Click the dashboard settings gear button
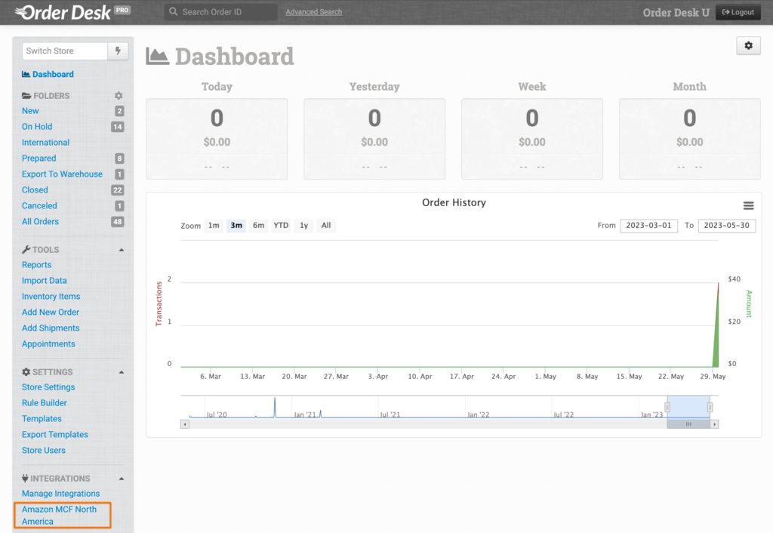This screenshot has width=773, height=533. pyautogui.click(x=748, y=46)
